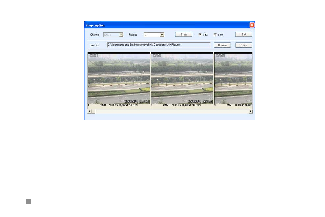Click the Exit button
This screenshot has height=217, width=325.
point(244,34)
